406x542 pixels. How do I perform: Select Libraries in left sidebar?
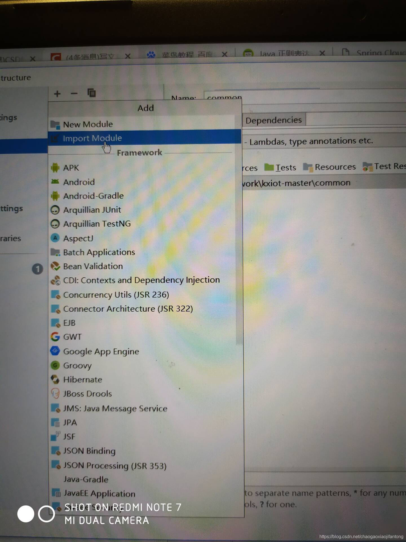click(x=11, y=238)
